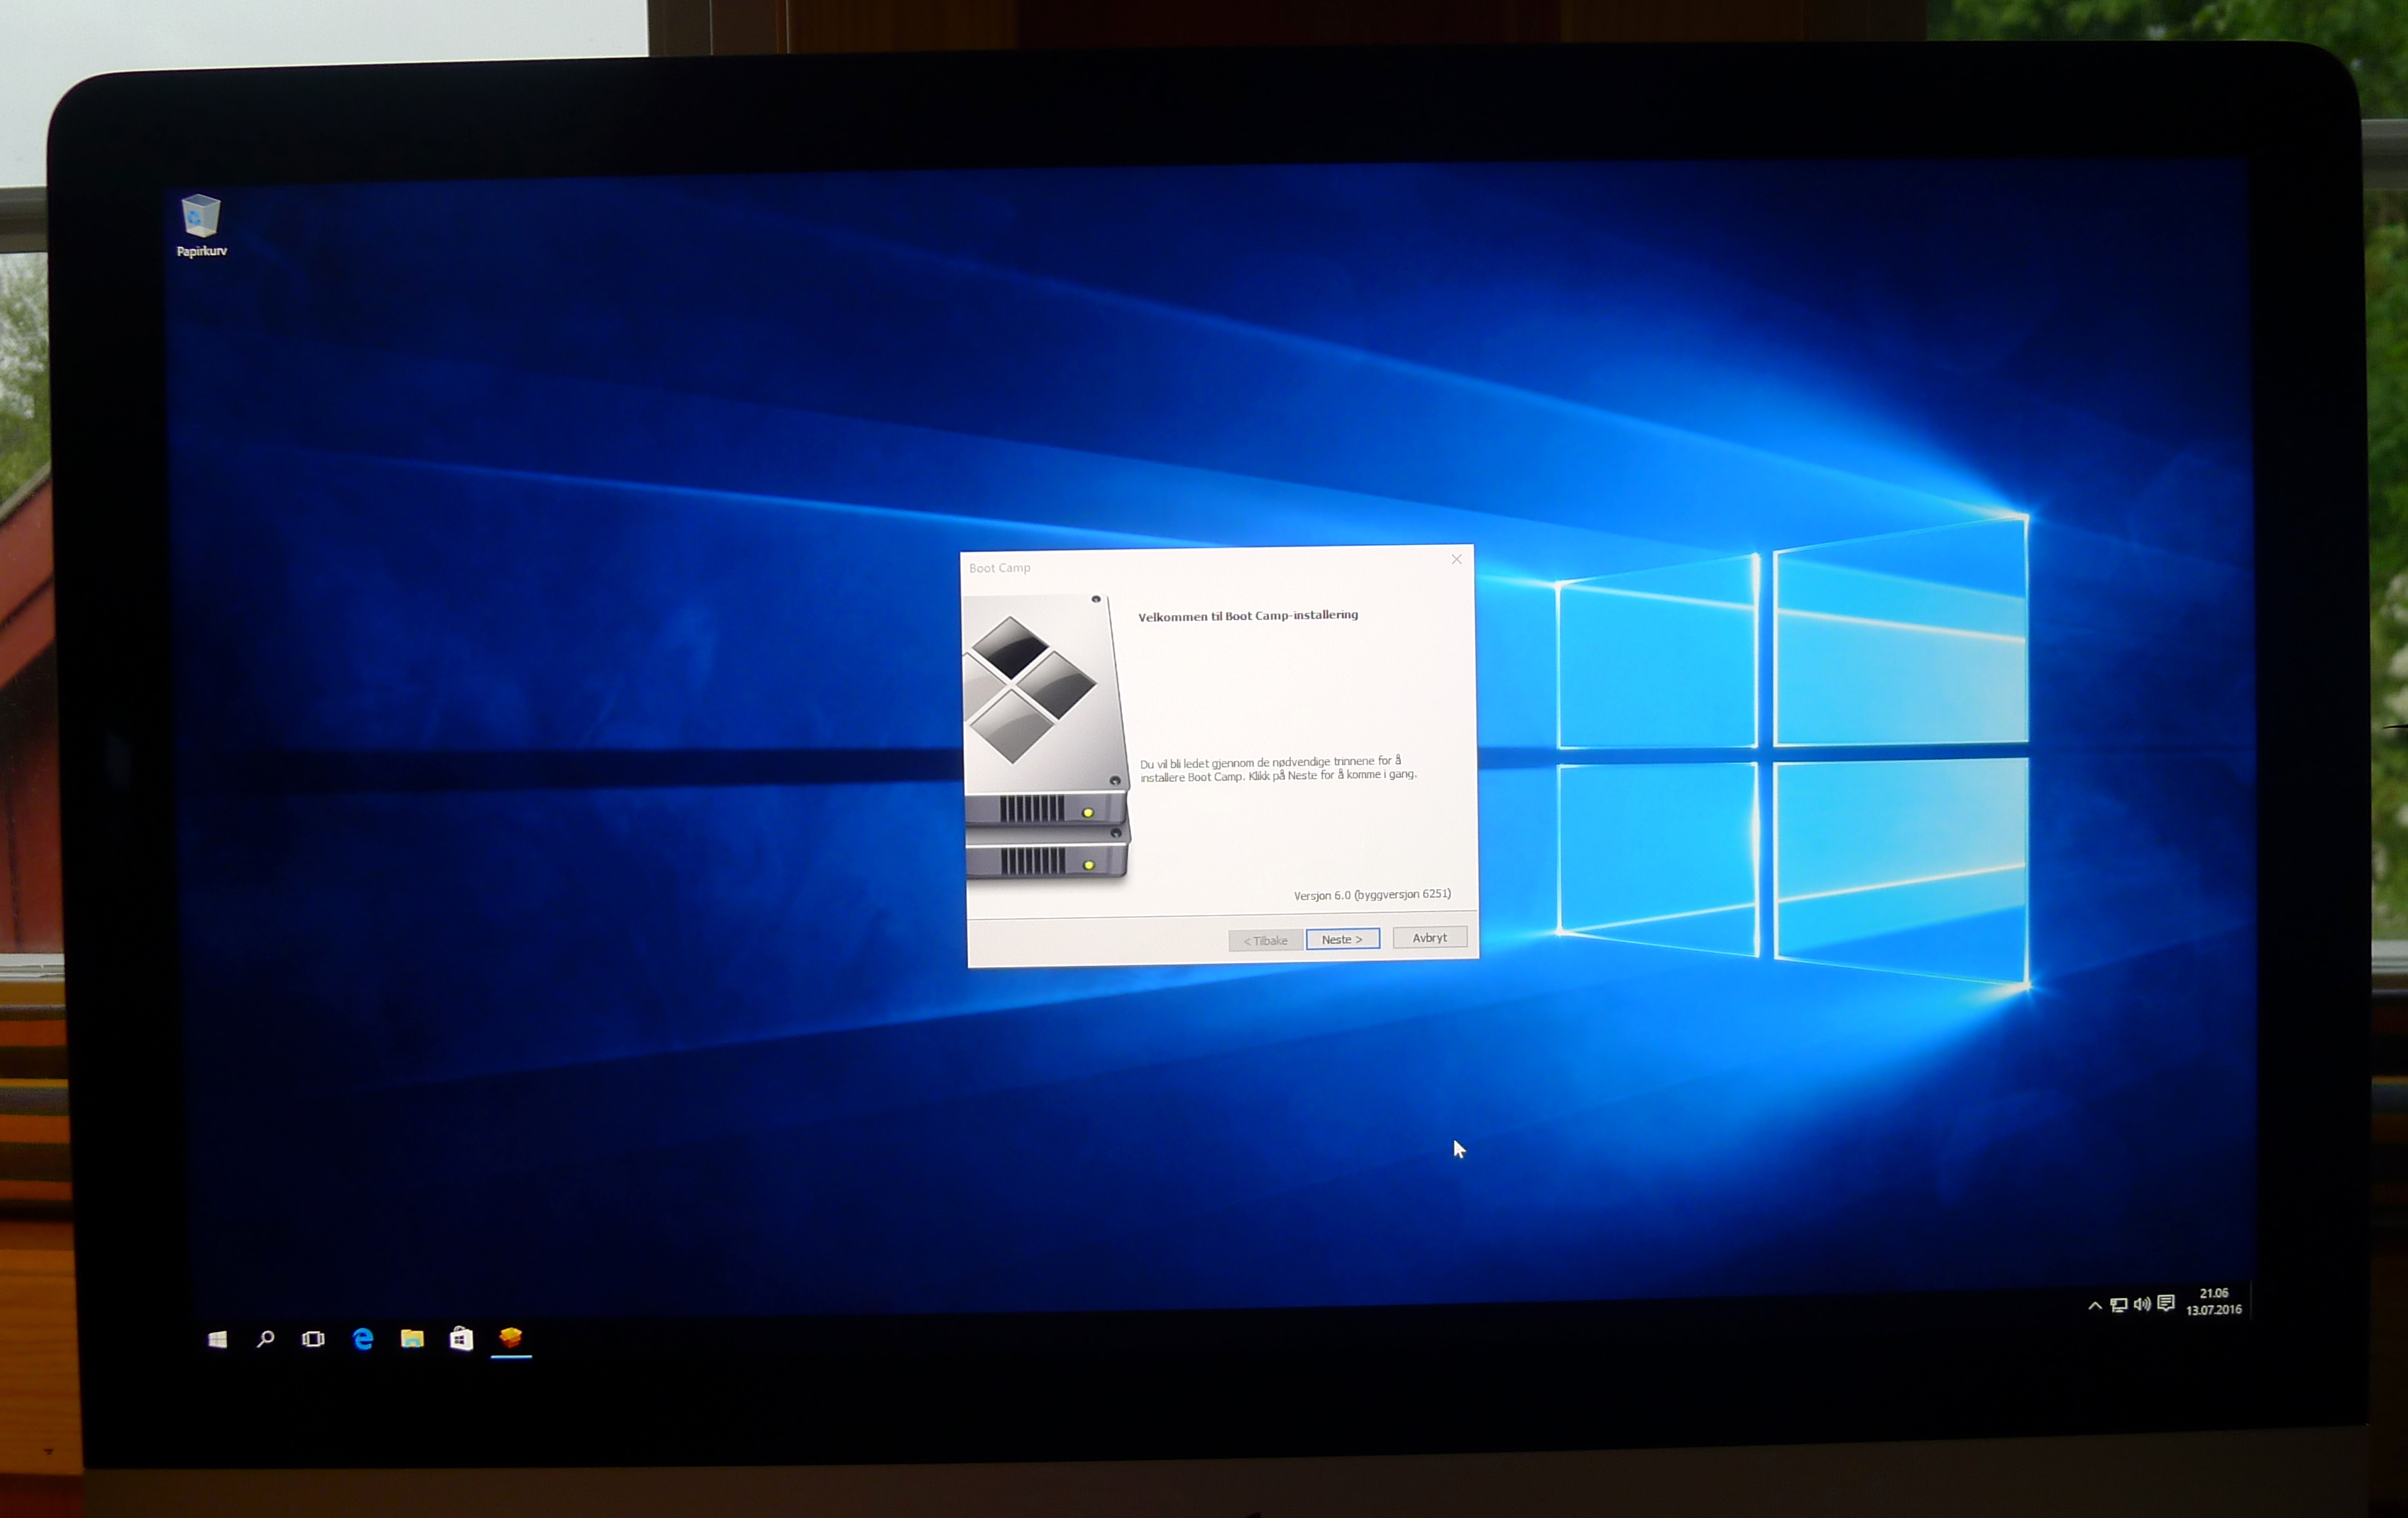Image resolution: width=2408 pixels, height=1518 pixels.
Task: Click the Neste > button
Action: (1342, 939)
